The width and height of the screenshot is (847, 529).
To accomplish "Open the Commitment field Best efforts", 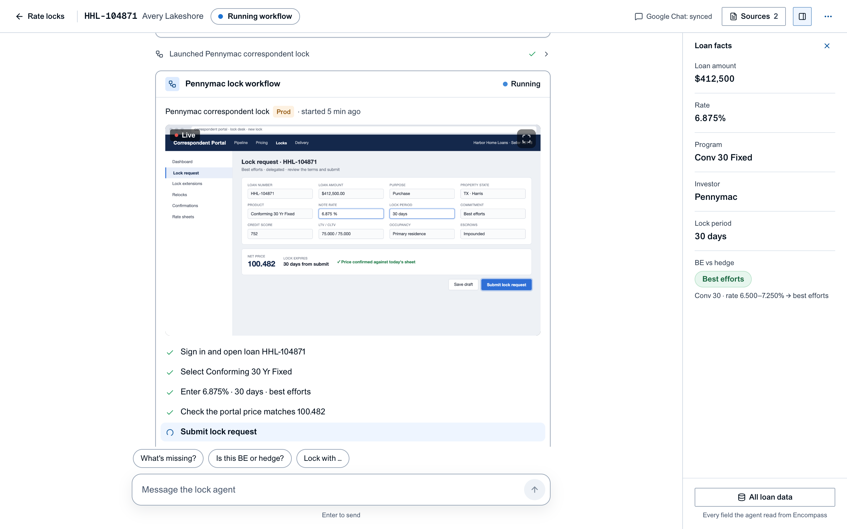I will (x=493, y=214).
